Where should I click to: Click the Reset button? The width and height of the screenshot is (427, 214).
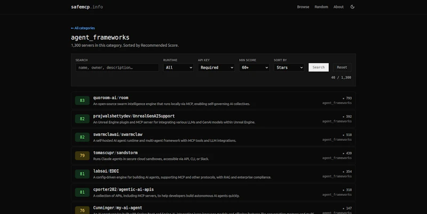[x=342, y=67]
